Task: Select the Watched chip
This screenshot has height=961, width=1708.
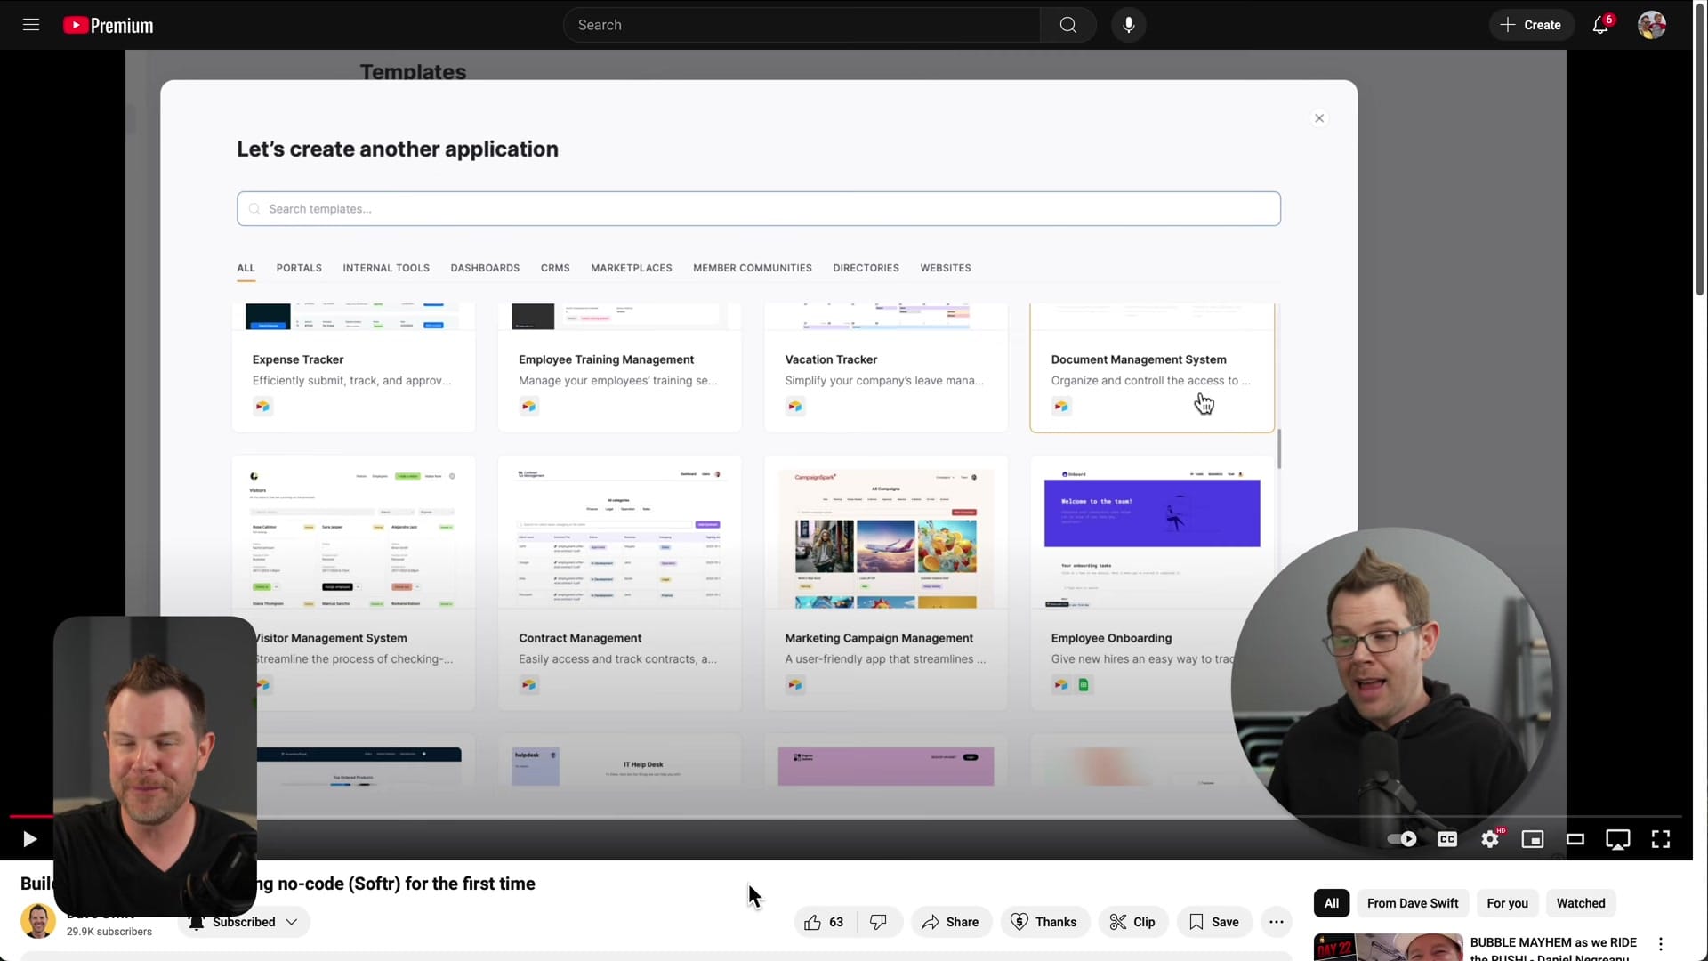Action: pyautogui.click(x=1581, y=903)
